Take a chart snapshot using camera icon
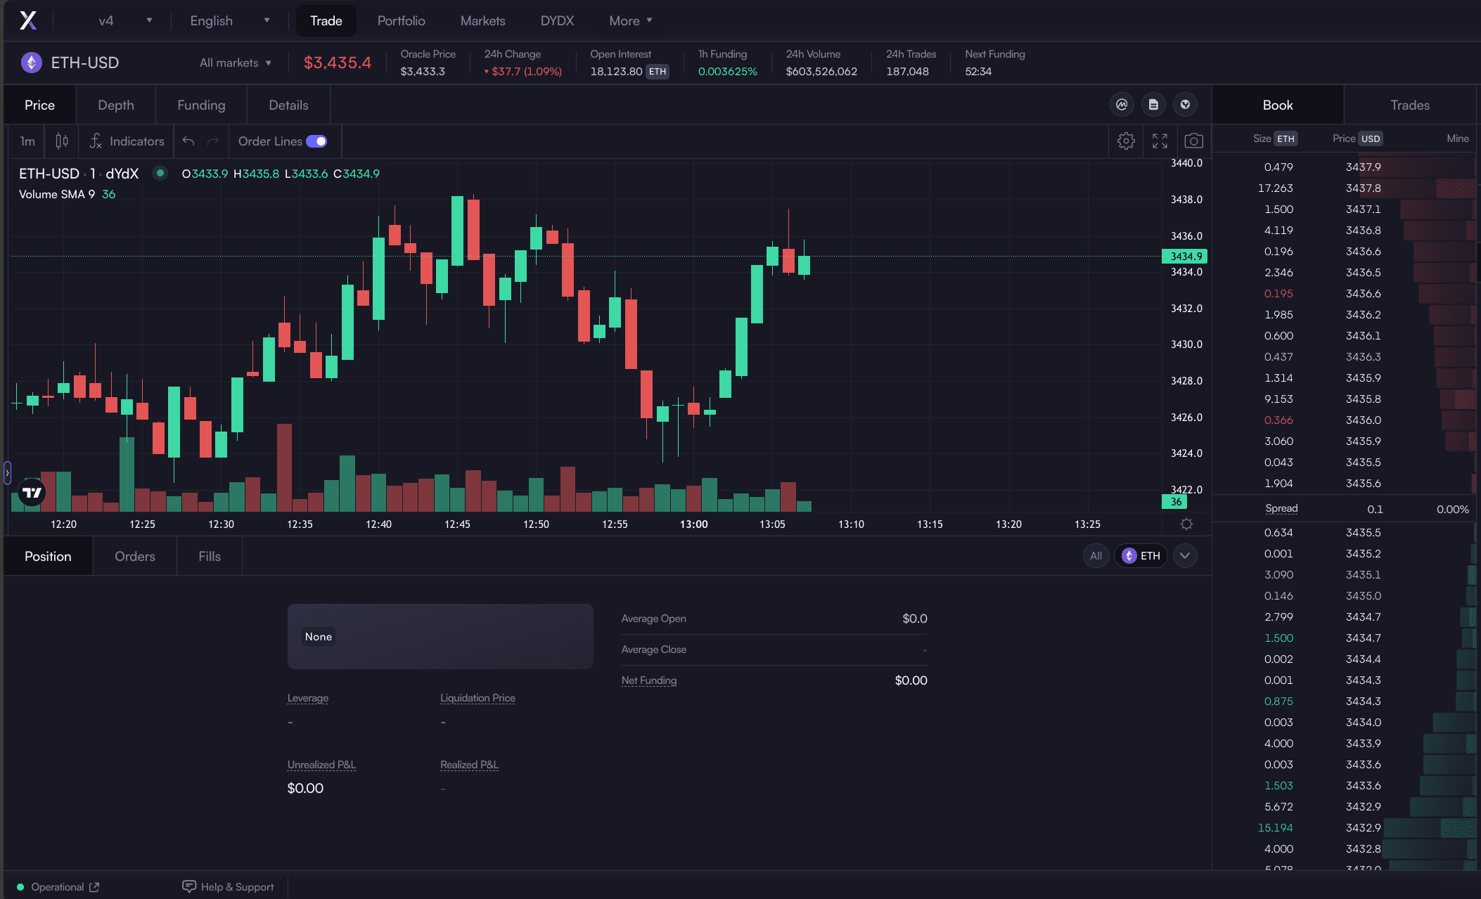The width and height of the screenshot is (1481, 899). [1194, 141]
